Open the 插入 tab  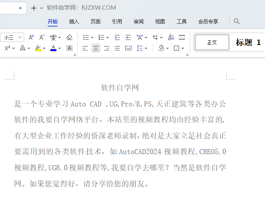pos(74,22)
